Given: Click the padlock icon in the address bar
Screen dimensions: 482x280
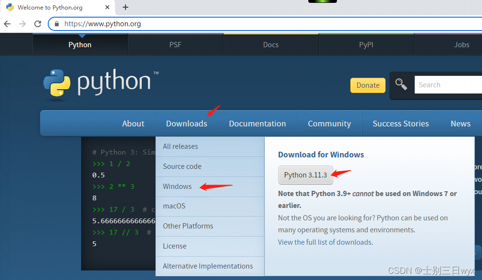Looking at the screenshot, I should tap(57, 23).
